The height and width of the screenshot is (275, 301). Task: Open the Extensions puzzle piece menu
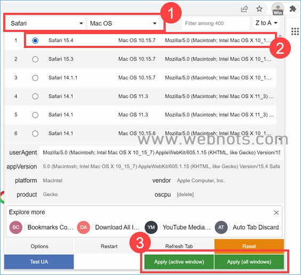(292, 9)
